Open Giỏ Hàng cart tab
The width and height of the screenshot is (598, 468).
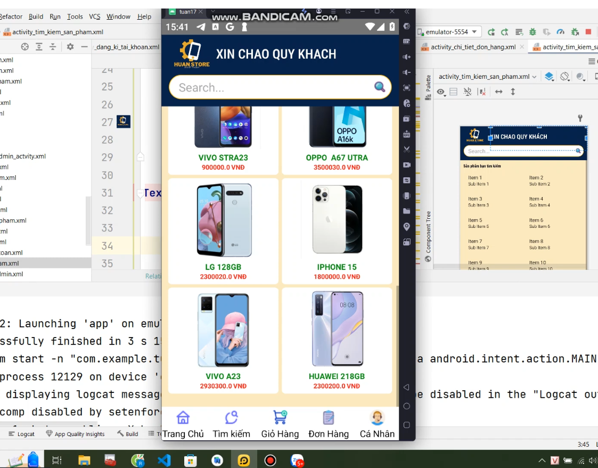[280, 424]
